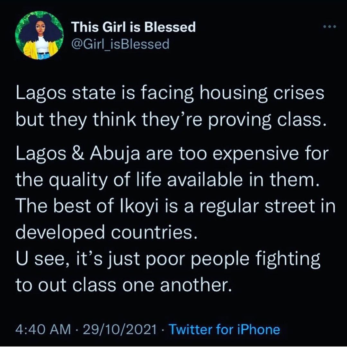
Task: Open the profile avatar of This Girl is Blessed
Action: point(40,35)
